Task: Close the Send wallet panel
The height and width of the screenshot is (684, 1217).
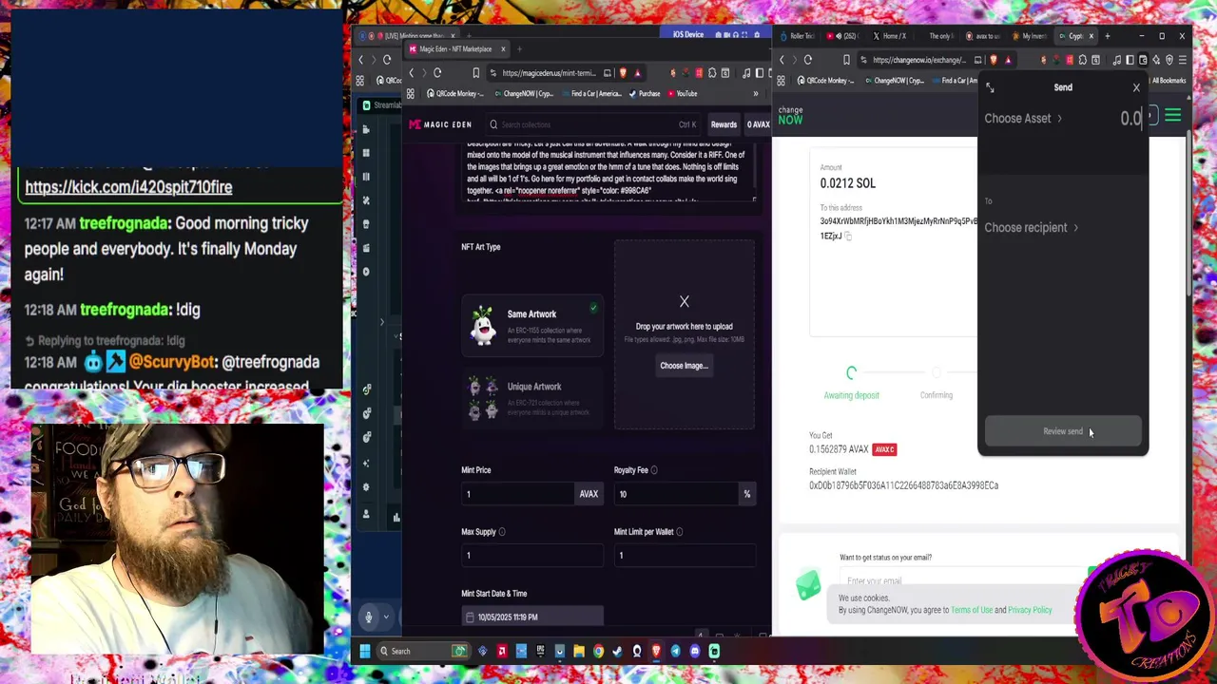Action: click(1136, 87)
